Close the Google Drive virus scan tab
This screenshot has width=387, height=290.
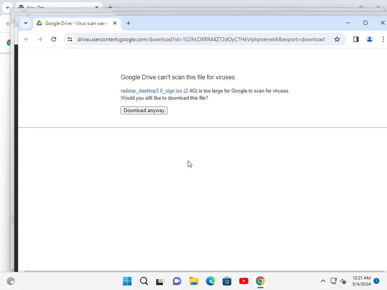pyautogui.click(x=115, y=23)
